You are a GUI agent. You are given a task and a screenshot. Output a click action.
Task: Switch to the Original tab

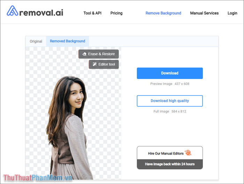36,41
